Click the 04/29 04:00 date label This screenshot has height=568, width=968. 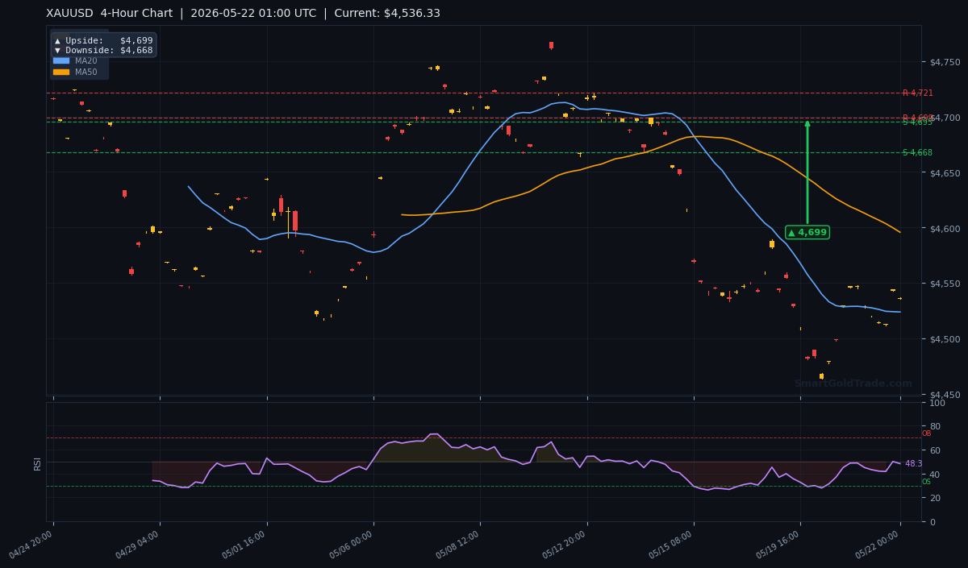point(138,544)
